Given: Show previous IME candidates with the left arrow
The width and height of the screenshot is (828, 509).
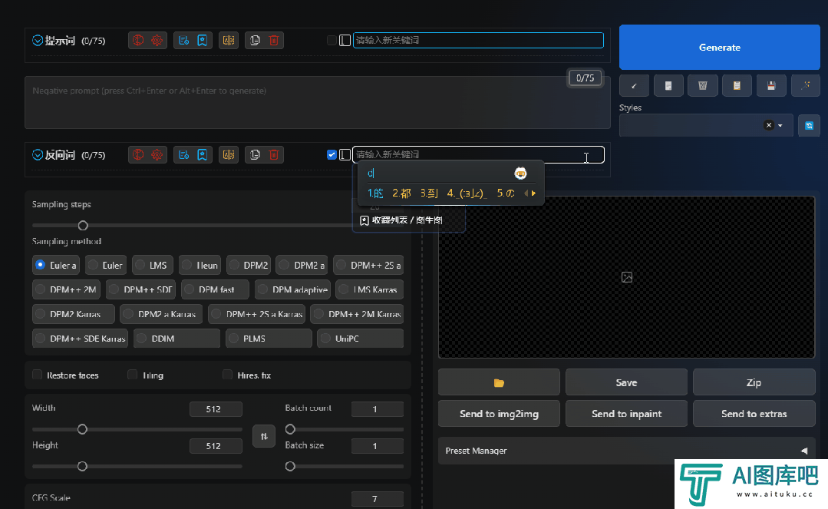Looking at the screenshot, I should (526, 193).
